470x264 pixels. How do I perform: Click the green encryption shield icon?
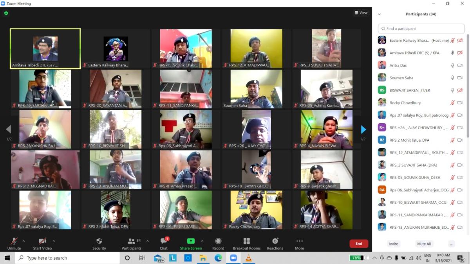[x=6, y=13]
